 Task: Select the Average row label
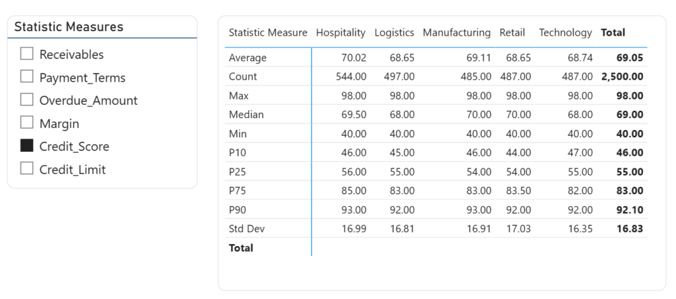pos(248,58)
